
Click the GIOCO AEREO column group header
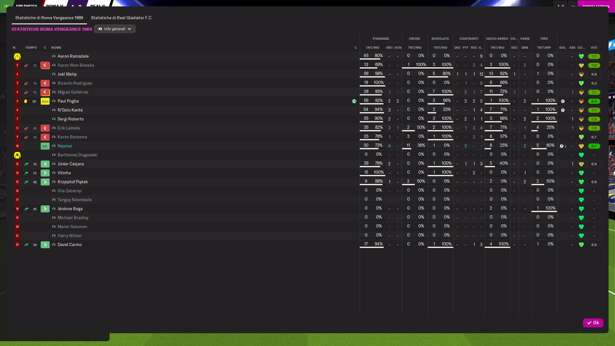click(497, 38)
